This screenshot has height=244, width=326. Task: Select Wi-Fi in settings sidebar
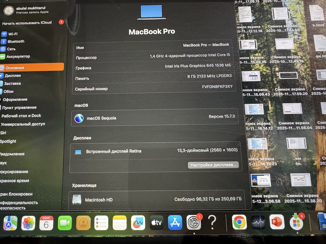coord(9,34)
